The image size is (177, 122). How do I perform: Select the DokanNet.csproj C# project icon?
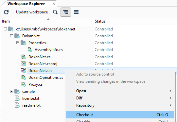(23, 64)
